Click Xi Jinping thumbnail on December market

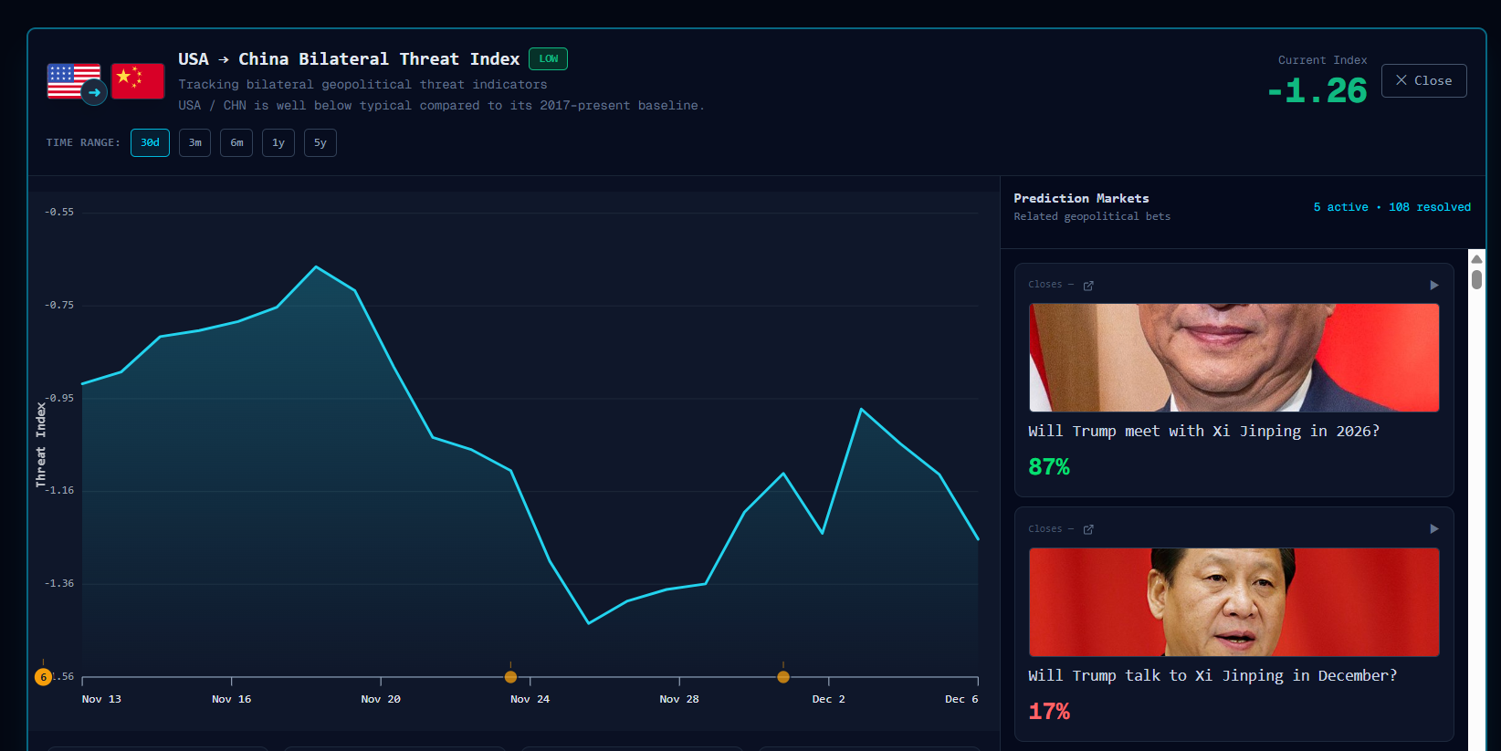(1233, 602)
